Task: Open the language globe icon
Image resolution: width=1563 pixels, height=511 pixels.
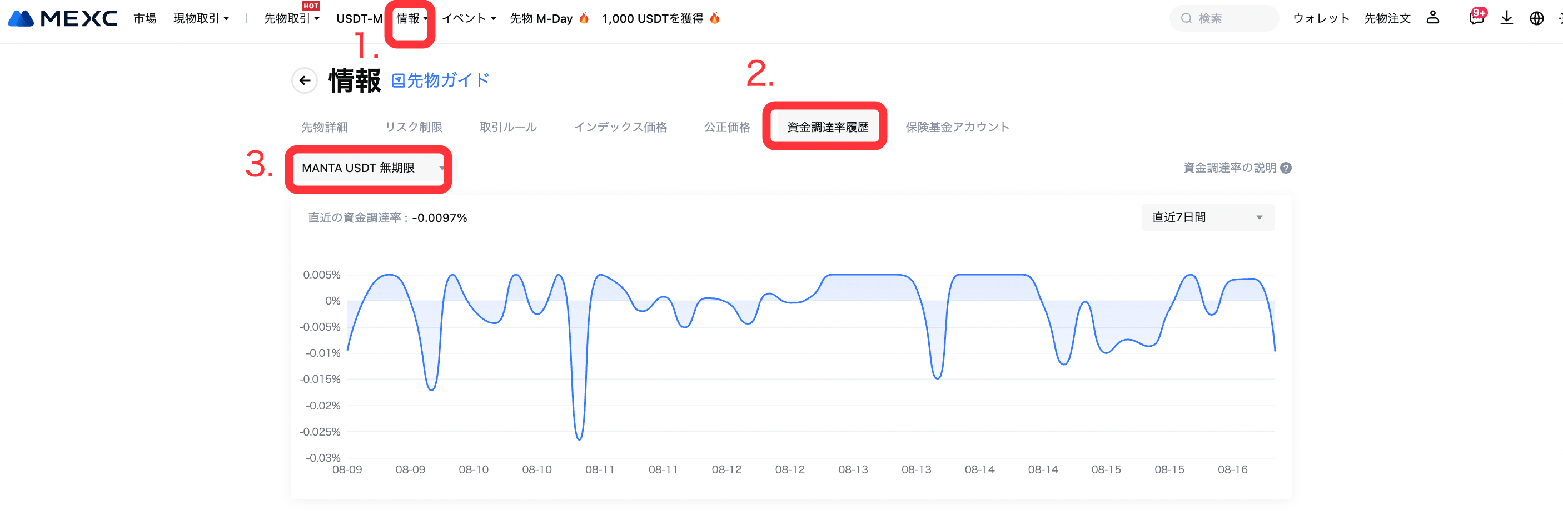Action: click(x=1536, y=18)
